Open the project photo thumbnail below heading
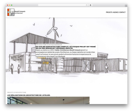 click(x=48, y=100)
